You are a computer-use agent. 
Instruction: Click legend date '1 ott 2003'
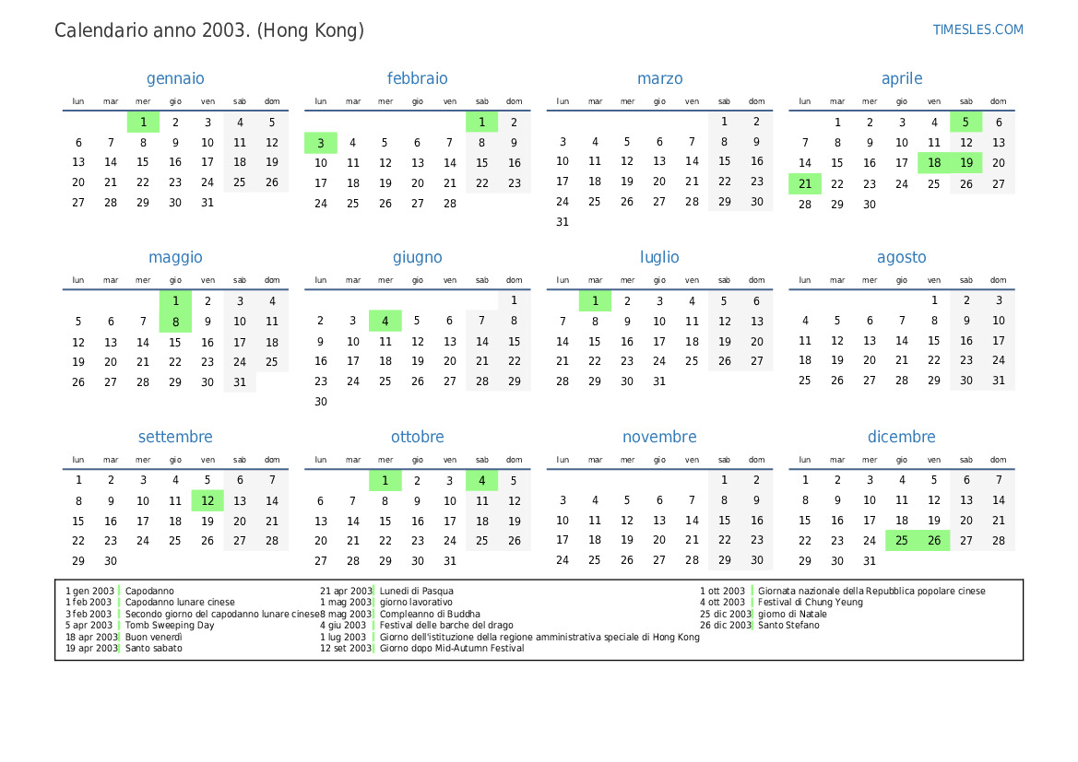pyautogui.click(x=723, y=591)
